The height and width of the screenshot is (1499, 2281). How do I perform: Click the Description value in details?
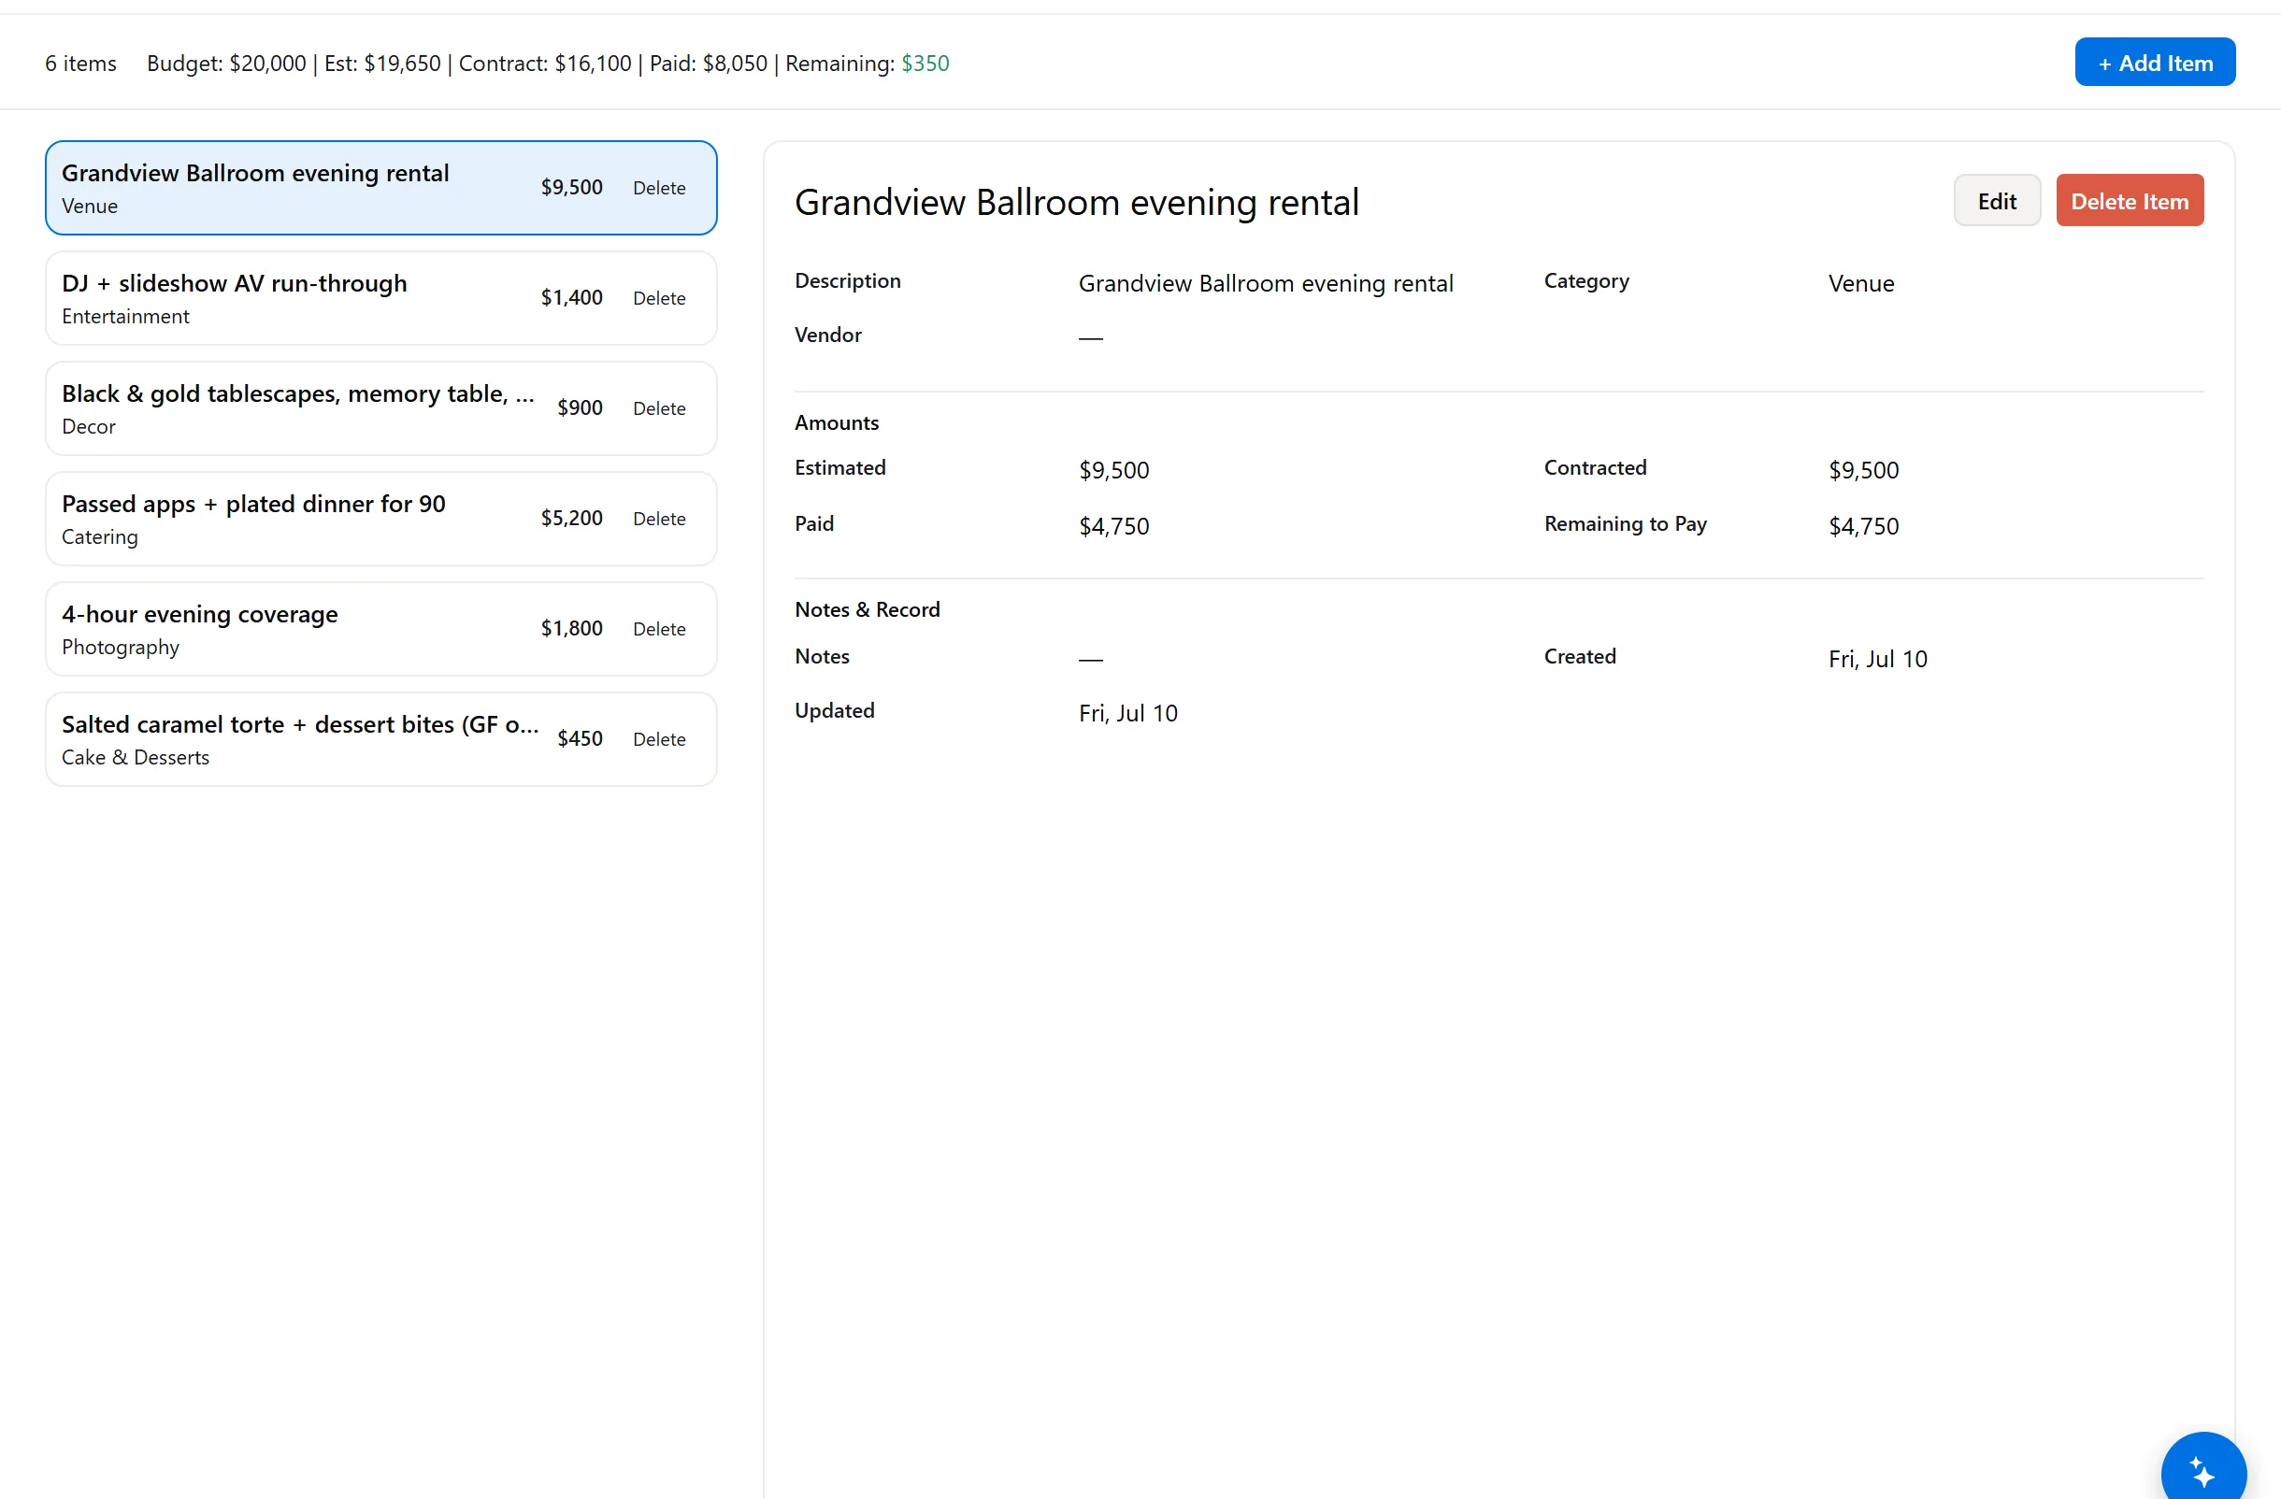[1266, 283]
